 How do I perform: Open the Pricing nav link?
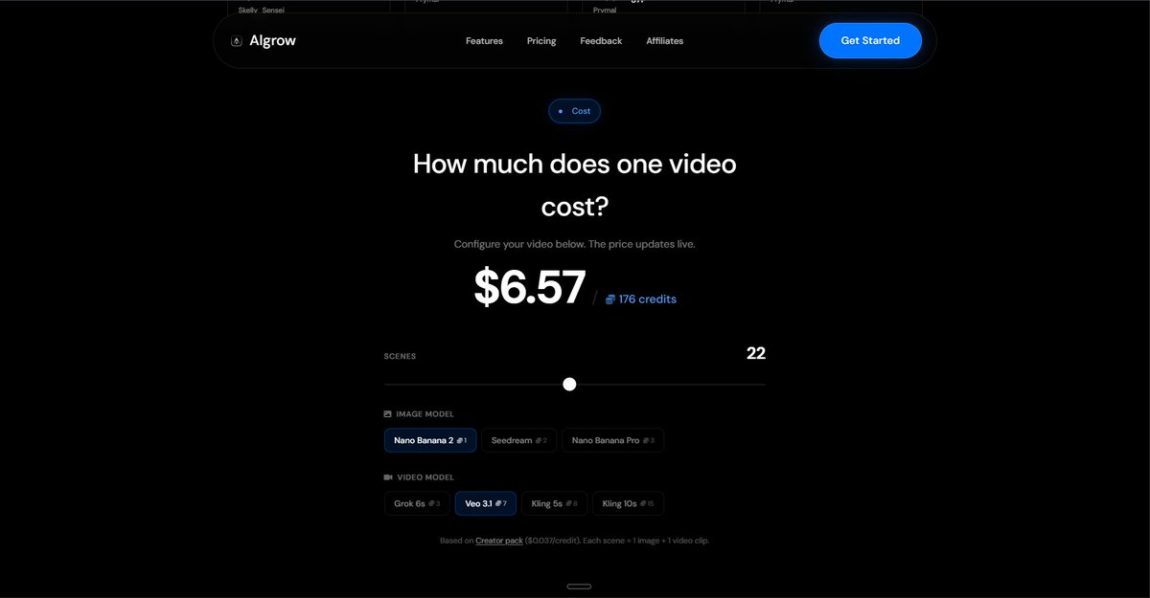541,41
